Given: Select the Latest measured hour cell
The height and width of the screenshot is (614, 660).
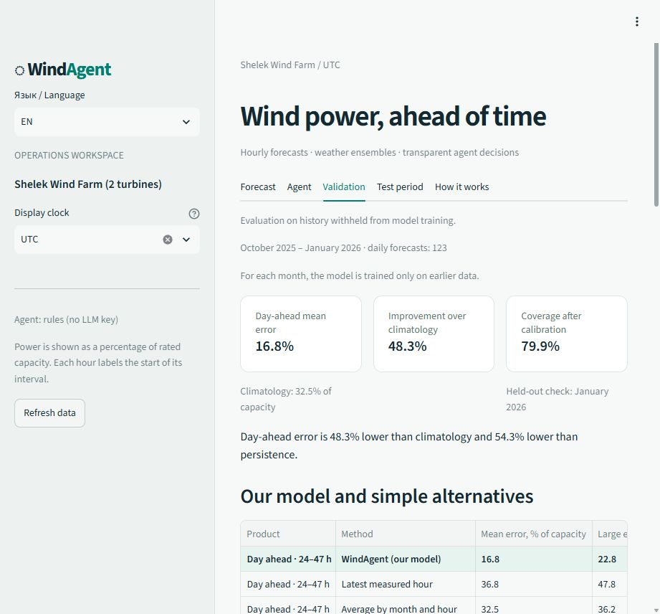Looking at the screenshot, I should [x=406, y=584].
